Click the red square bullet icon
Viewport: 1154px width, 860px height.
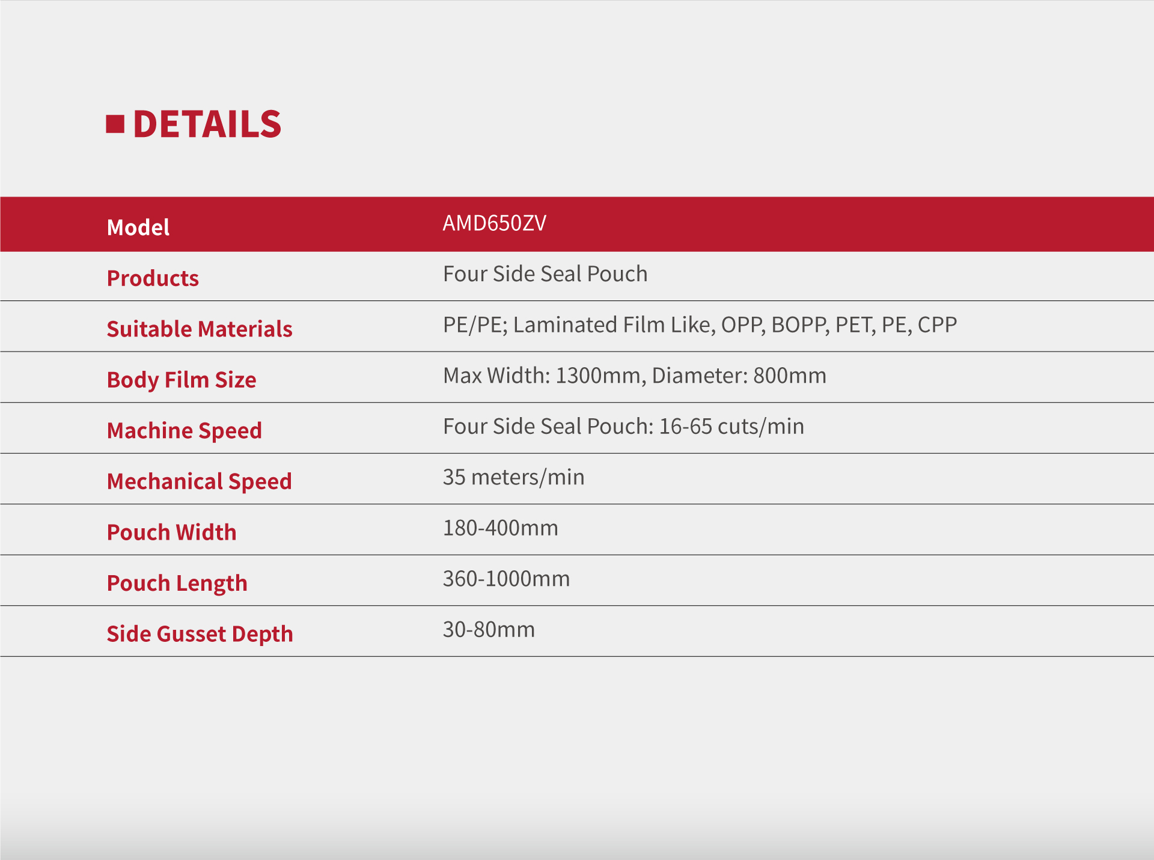[115, 124]
